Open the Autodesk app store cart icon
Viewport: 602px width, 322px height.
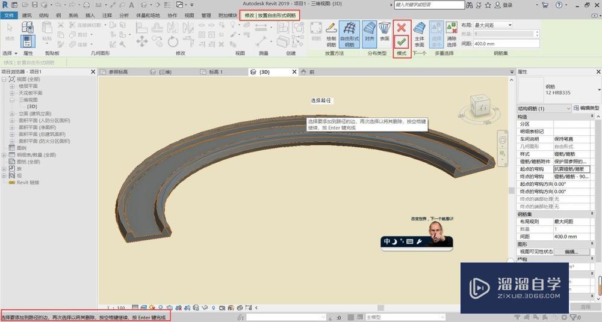545,5
